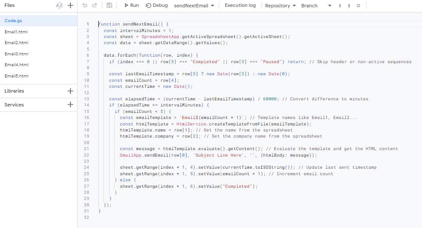
Task: Click line number 15 in the editor gutter
Action: (x=87, y=112)
